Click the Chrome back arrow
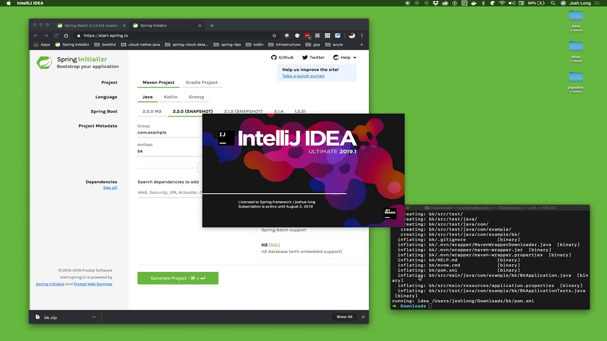 point(36,36)
